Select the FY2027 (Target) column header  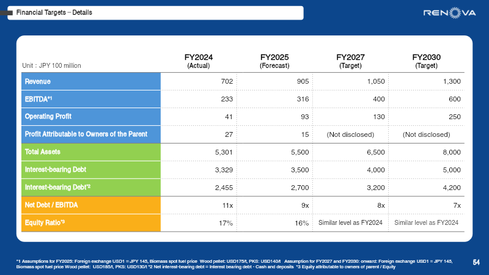(x=350, y=61)
